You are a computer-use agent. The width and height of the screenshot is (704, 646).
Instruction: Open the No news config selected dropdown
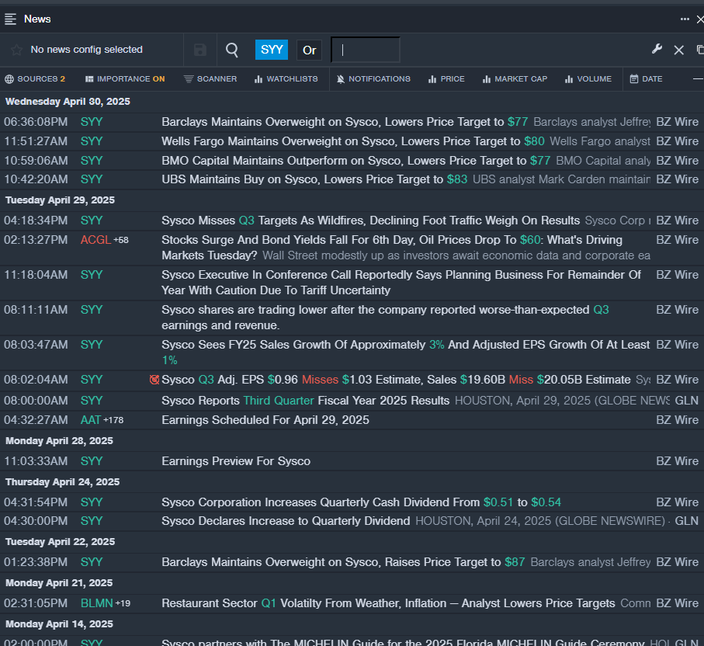86,50
